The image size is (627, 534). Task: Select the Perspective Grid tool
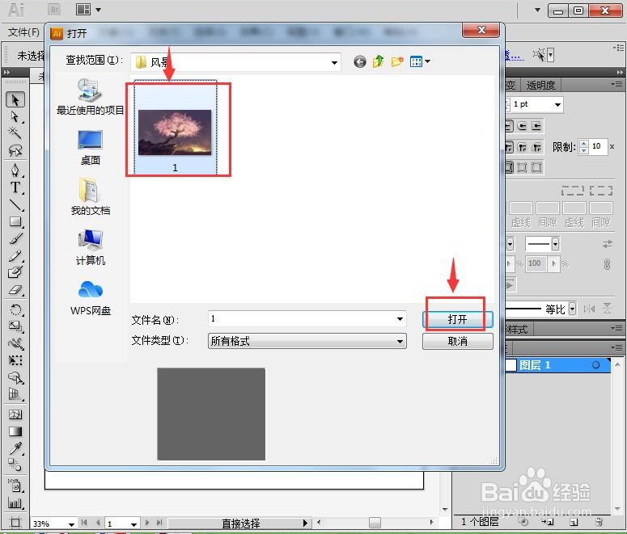pyautogui.click(x=15, y=394)
